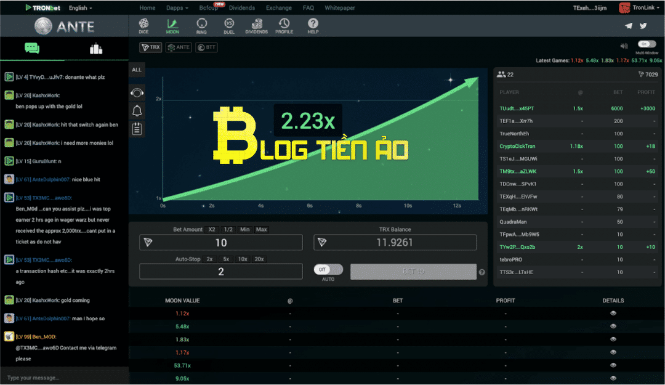View details for the 1.17x round
Viewport: 665px width, 385px height.
(613, 352)
